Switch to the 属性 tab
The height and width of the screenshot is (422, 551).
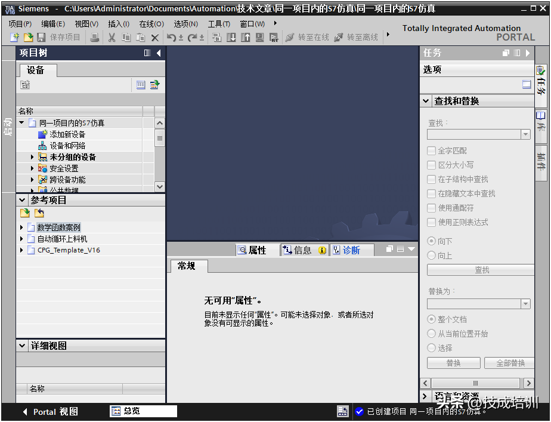(x=258, y=250)
